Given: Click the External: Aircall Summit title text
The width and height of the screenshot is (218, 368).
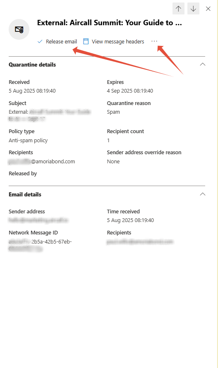Looking at the screenshot, I should (x=110, y=23).
